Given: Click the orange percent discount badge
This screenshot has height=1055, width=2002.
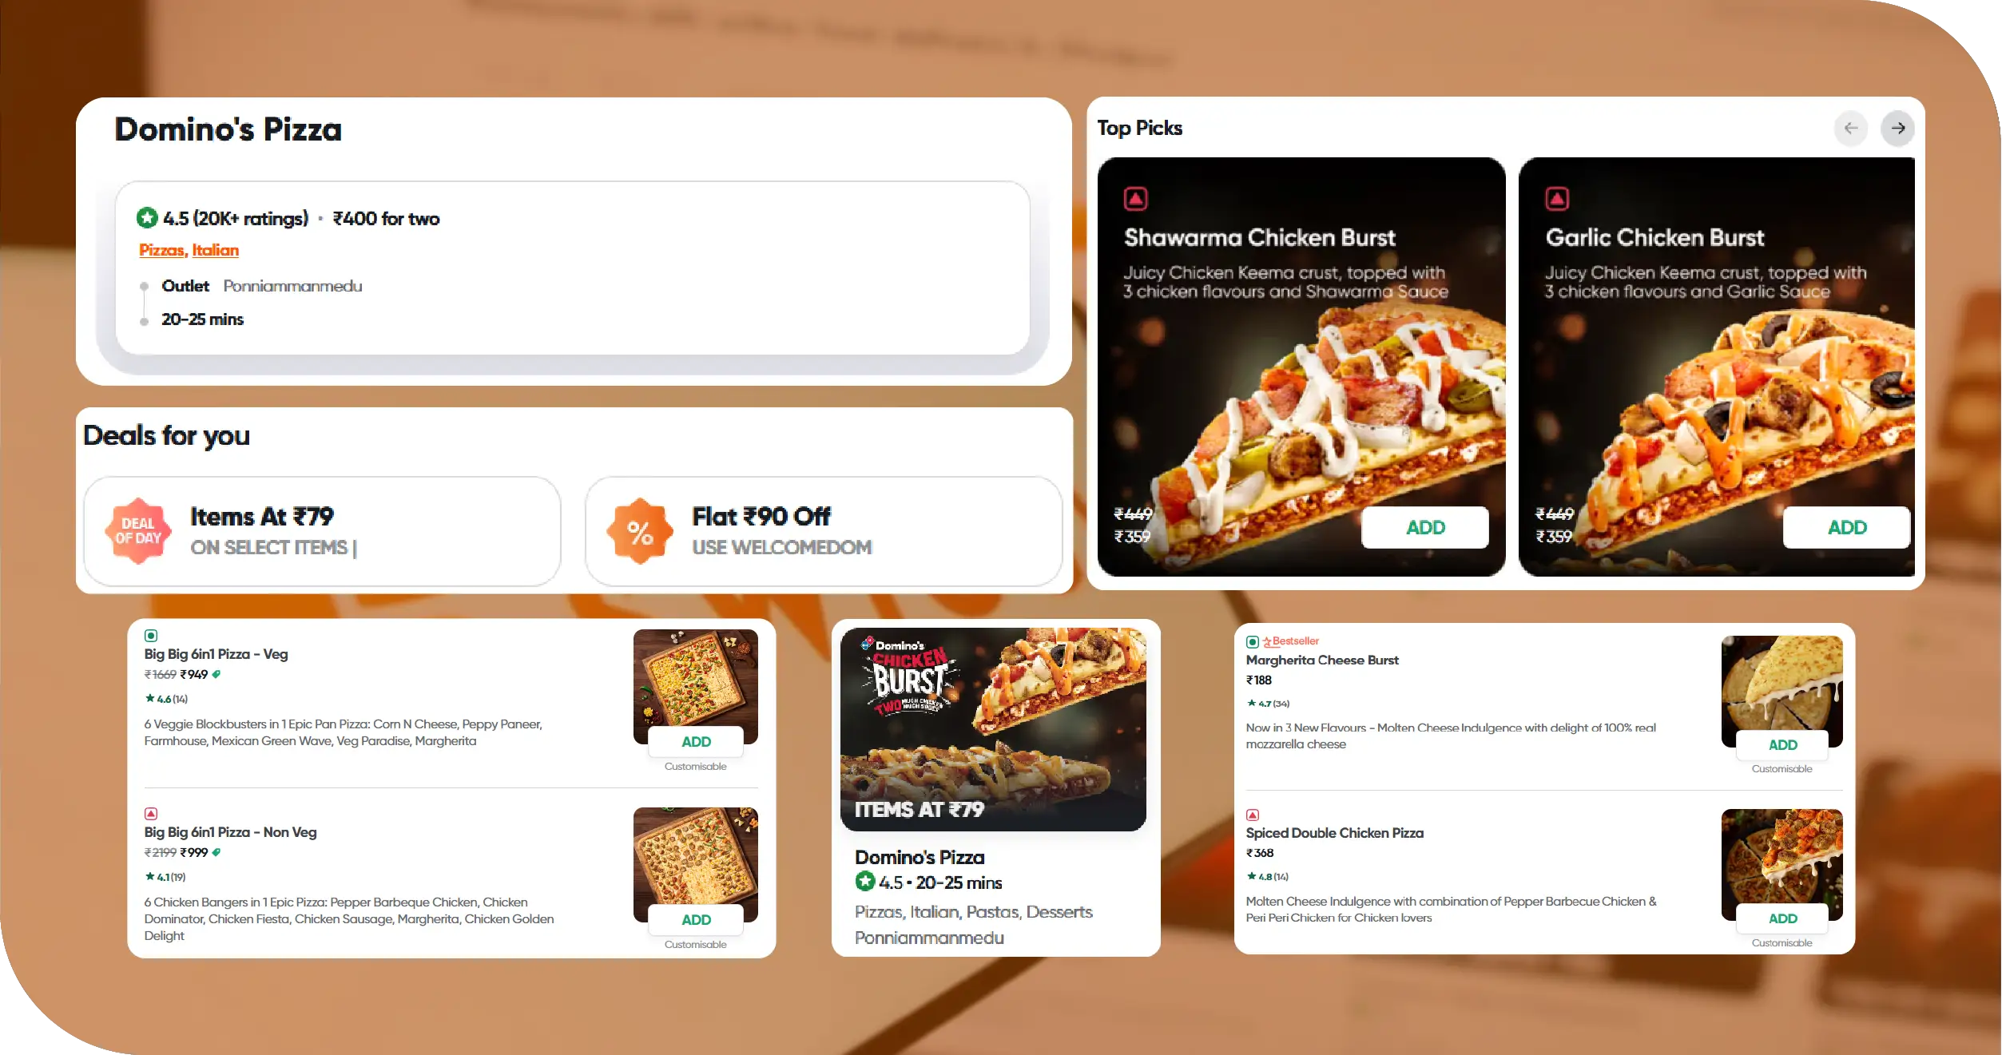Looking at the screenshot, I should [x=639, y=532].
